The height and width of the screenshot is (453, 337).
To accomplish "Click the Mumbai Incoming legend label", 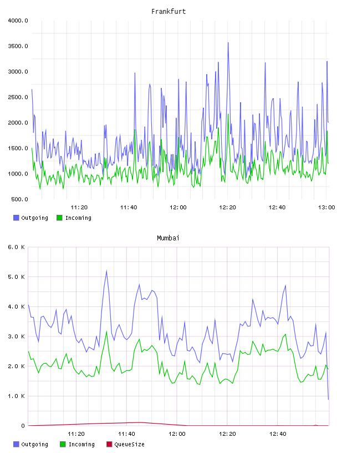I will click(81, 444).
